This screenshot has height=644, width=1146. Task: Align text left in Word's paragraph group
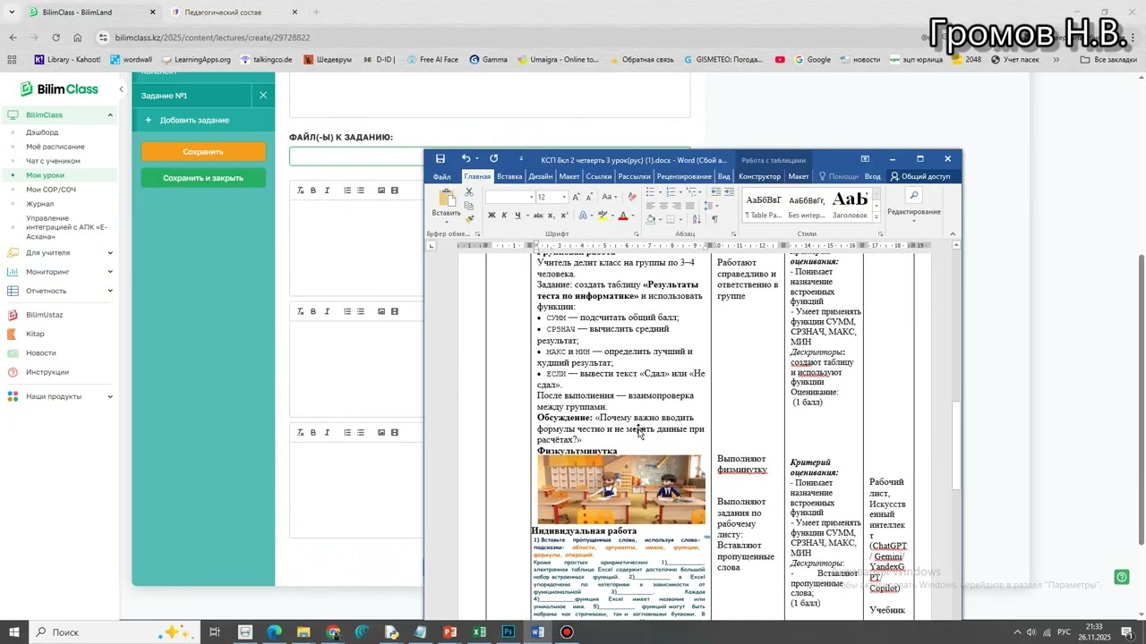[x=651, y=206]
